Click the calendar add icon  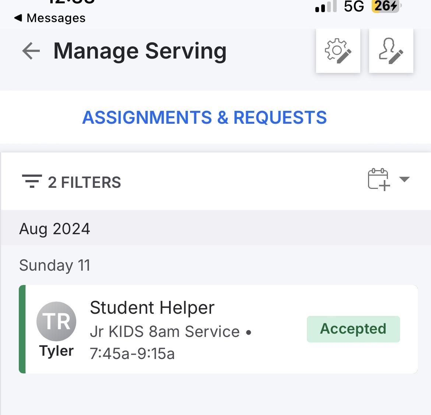tap(379, 180)
